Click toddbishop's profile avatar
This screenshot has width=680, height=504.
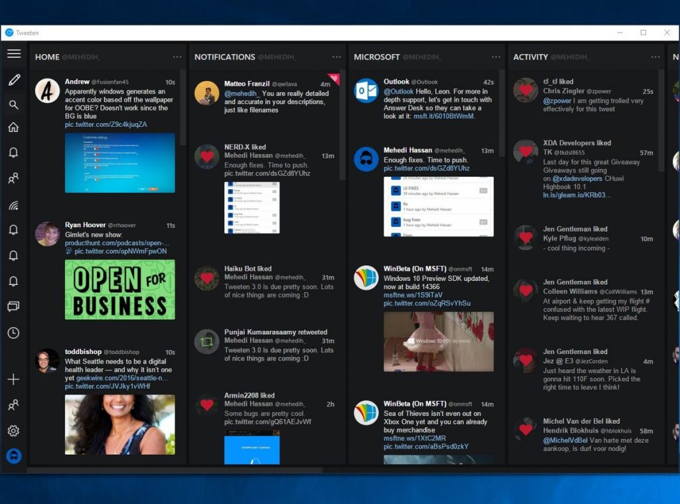[47, 361]
